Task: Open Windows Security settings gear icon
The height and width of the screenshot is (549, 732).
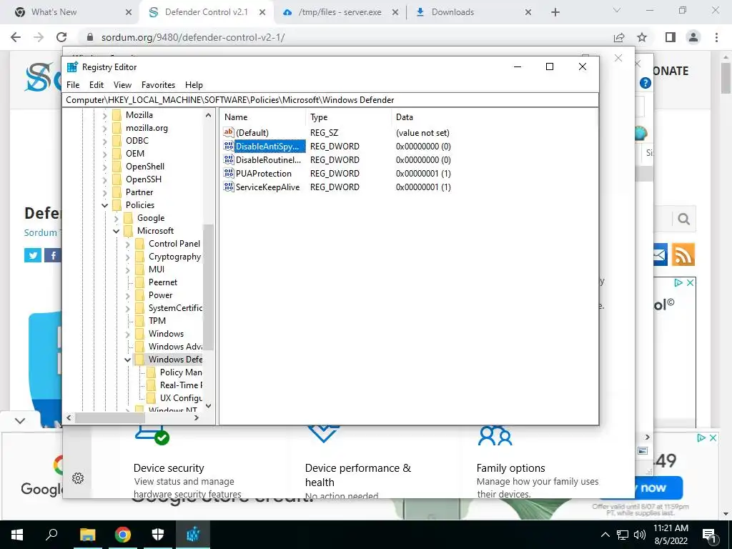Action: [78, 478]
